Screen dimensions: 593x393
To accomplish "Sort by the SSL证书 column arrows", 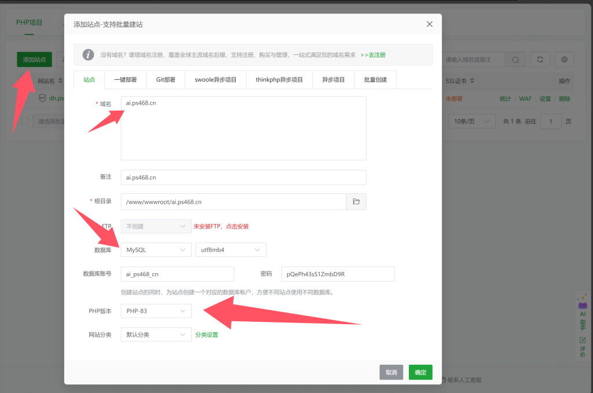I will [x=472, y=81].
